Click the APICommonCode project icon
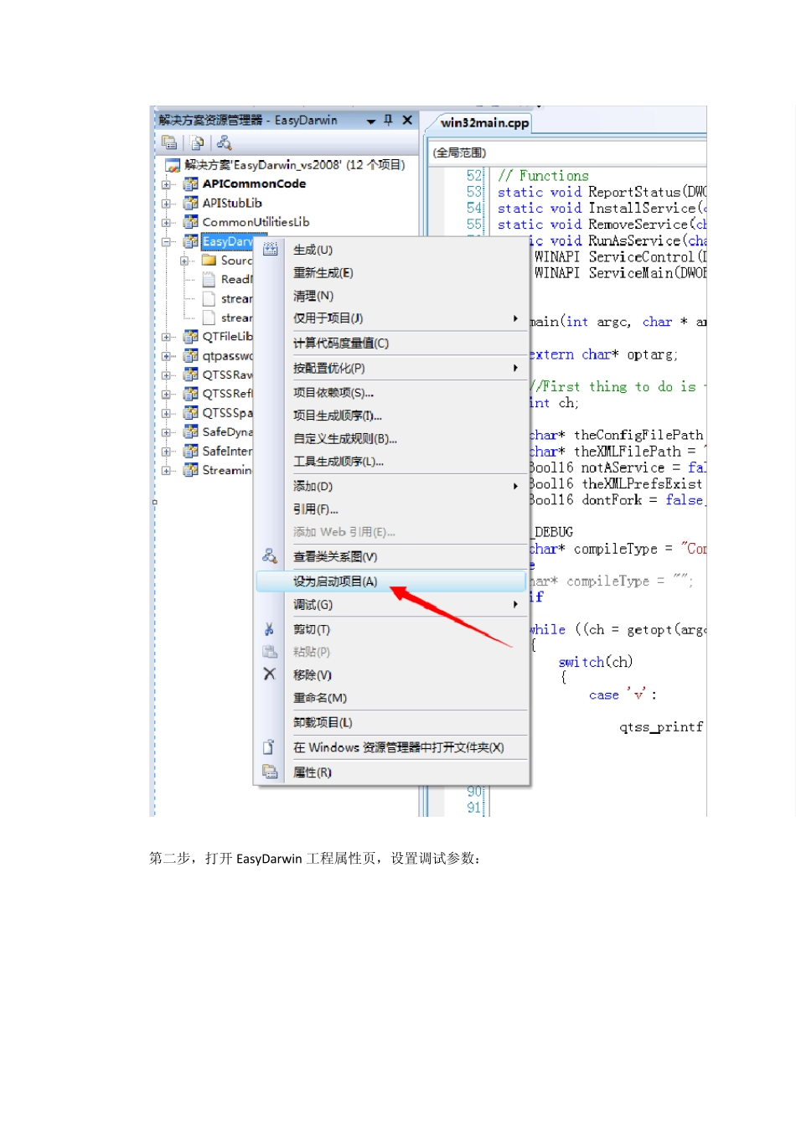Image resolution: width=796 pixels, height=1126 pixels. click(x=191, y=183)
